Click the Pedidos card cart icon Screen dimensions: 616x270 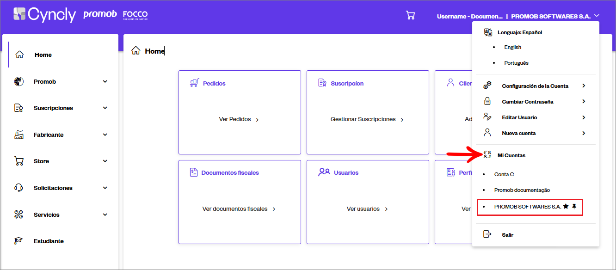(x=194, y=83)
